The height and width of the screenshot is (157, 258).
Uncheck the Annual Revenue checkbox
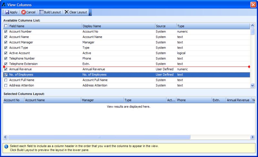click(x=6, y=69)
